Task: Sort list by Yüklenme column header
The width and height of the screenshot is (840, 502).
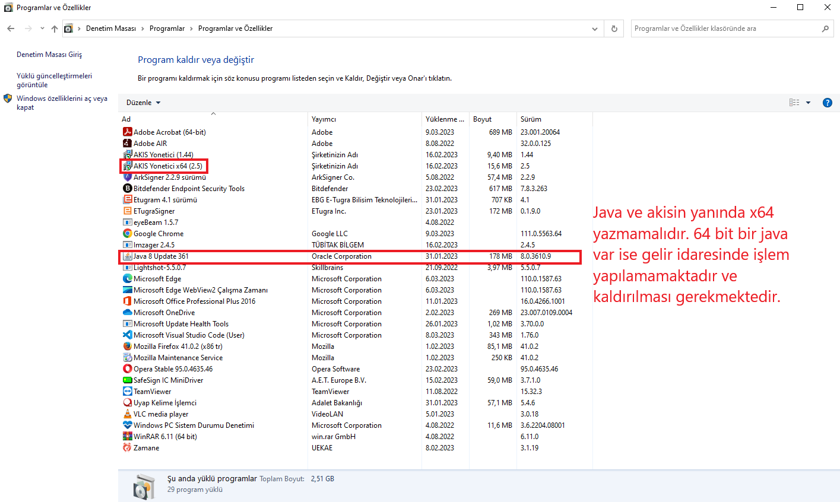Action: [x=445, y=119]
